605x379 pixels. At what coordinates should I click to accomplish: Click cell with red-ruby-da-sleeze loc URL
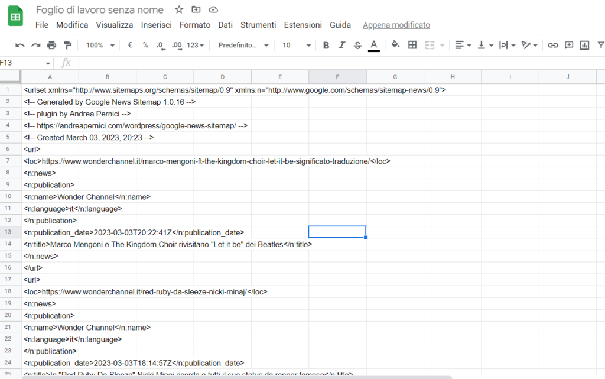coord(50,291)
